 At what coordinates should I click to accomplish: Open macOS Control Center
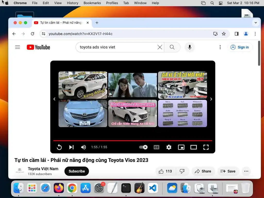tap(221, 3)
